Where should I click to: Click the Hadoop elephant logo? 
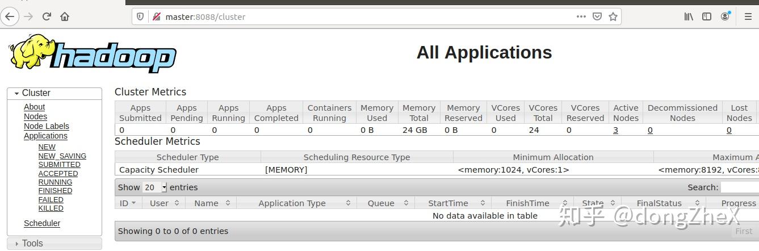pos(92,53)
